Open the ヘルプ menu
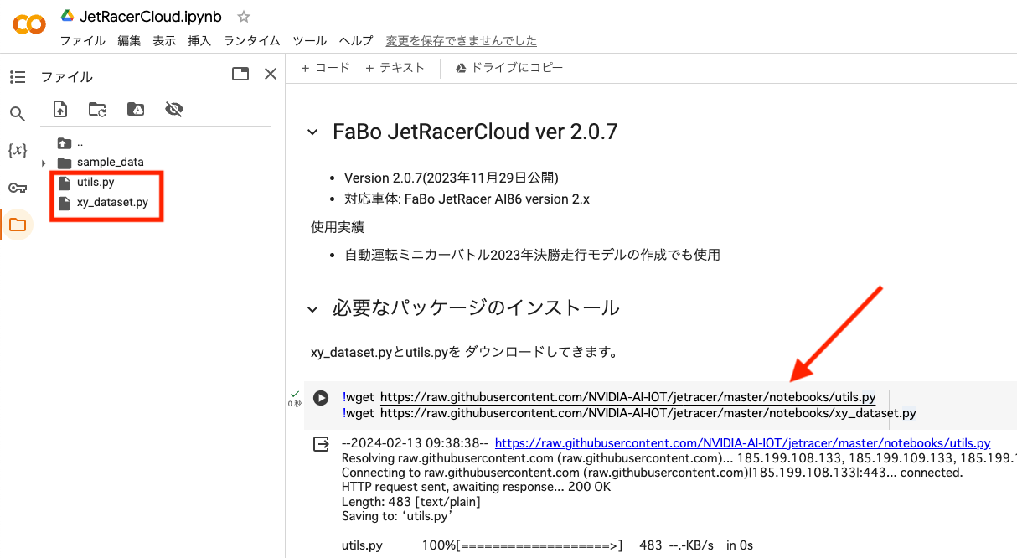This screenshot has width=1017, height=558. pyautogui.click(x=356, y=40)
